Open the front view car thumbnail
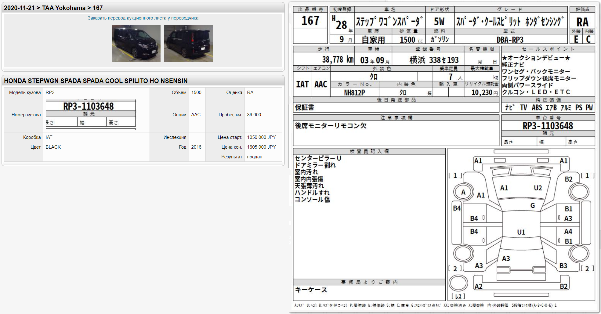The image size is (601, 314). click(136, 44)
